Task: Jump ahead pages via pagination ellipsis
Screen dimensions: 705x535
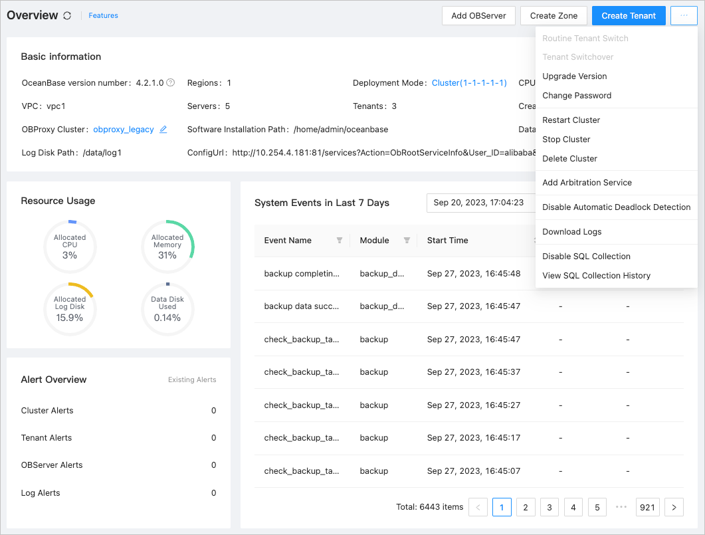Action: (x=621, y=508)
